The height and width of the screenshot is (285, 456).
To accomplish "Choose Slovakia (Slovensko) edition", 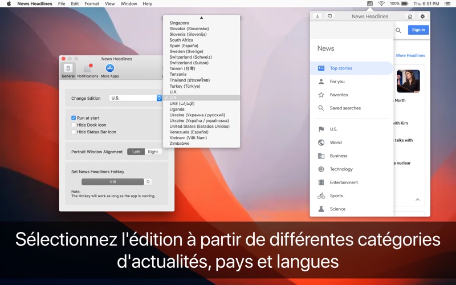I will (202, 28).
